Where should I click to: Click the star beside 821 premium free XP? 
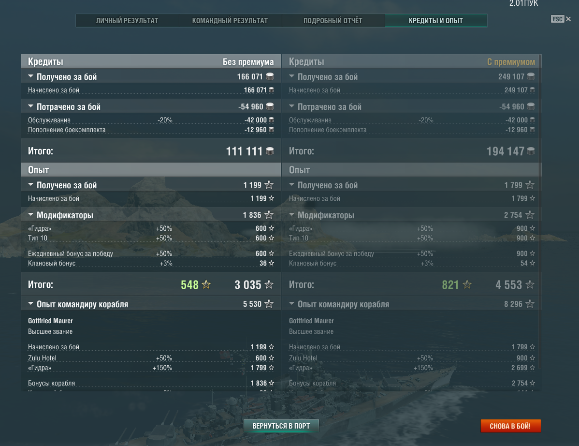[x=467, y=284]
